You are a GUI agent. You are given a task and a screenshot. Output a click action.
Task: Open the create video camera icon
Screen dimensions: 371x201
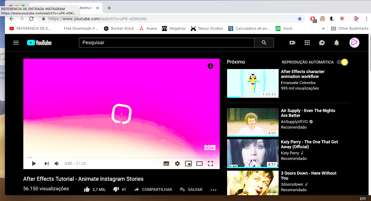pyautogui.click(x=292, y=43)
